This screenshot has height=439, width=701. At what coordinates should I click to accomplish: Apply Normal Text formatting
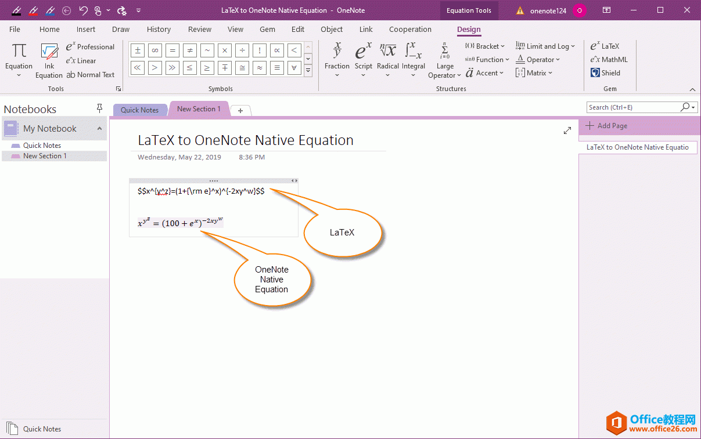(x=91, y=74)
